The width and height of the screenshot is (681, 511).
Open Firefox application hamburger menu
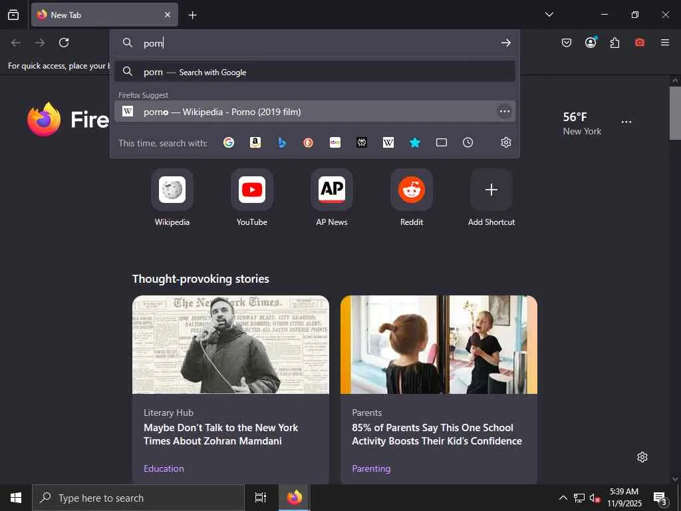(x=664, y=43)
